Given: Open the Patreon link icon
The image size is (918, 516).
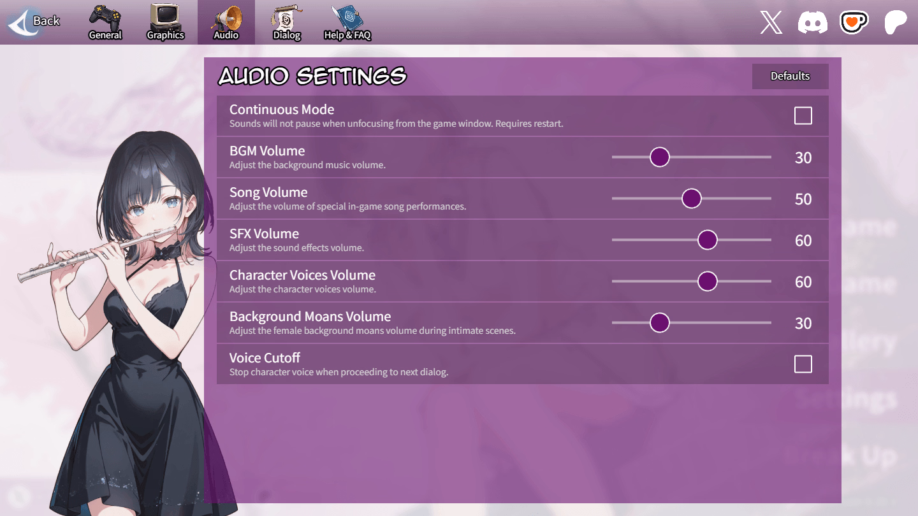Looking at the screenshot, I should click(x=895, y=23).
